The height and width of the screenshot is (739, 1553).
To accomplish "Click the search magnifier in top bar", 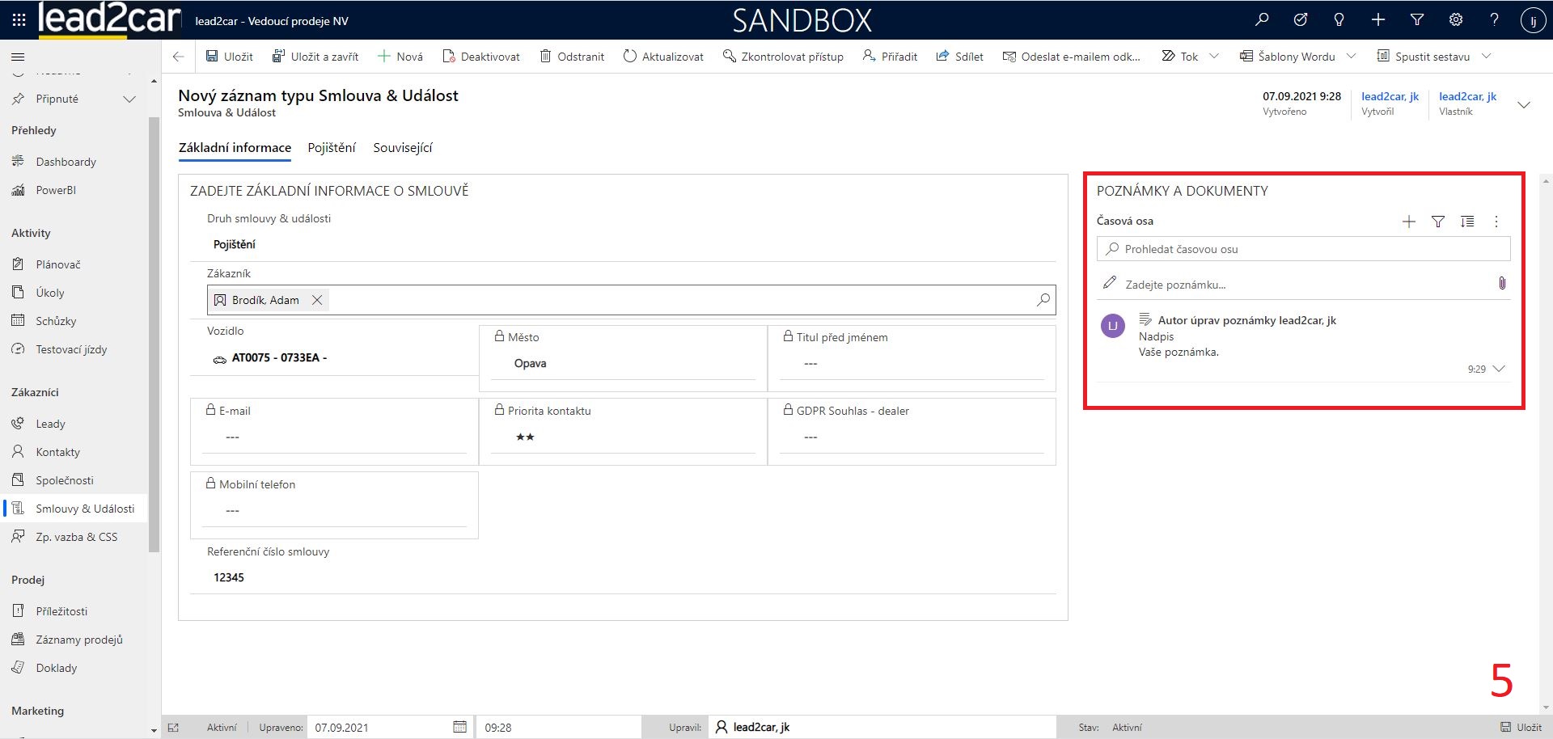I will pyautogui.click(x=1262, y=20).
